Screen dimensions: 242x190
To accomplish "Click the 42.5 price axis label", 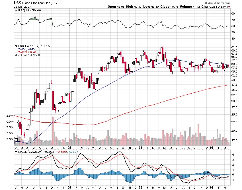I will (234, 76).
